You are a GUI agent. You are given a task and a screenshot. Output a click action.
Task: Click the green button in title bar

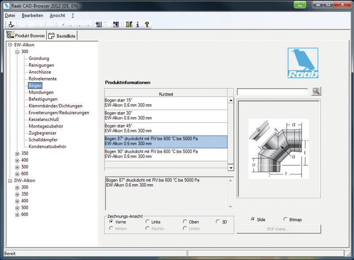coord(300,4)
